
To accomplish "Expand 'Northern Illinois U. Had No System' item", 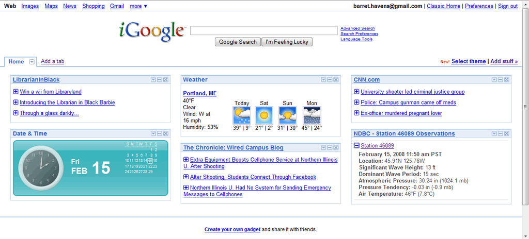I will (x=186, y=187).
